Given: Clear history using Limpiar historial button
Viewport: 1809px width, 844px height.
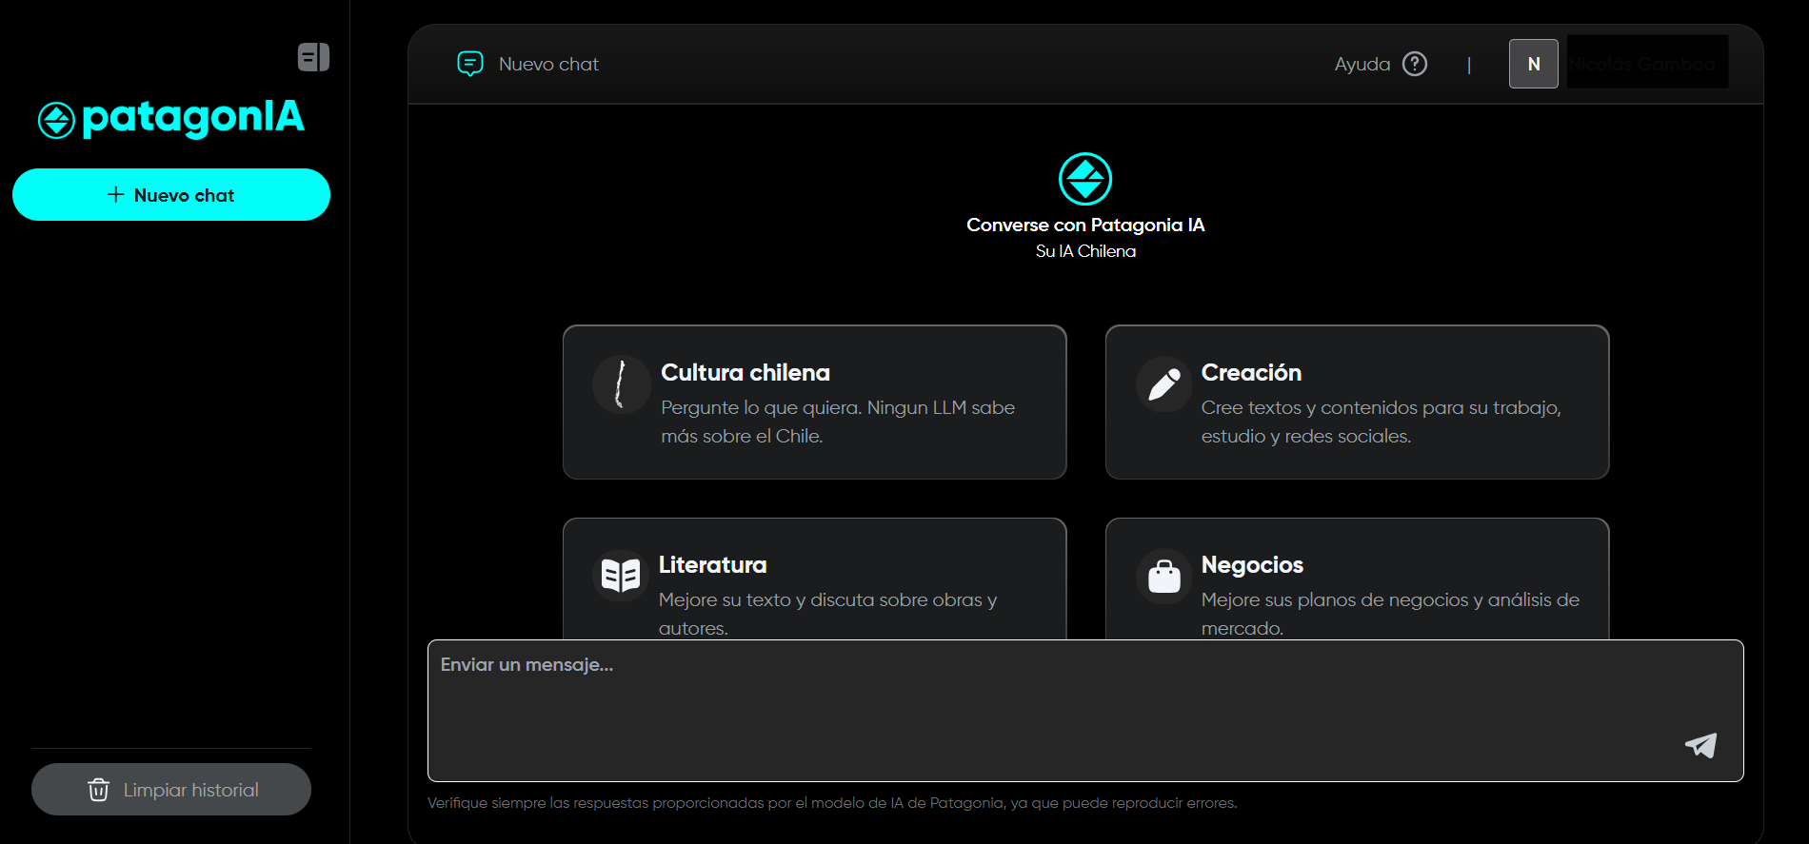Looking at the screenshot, I should (x=171, y=790).
